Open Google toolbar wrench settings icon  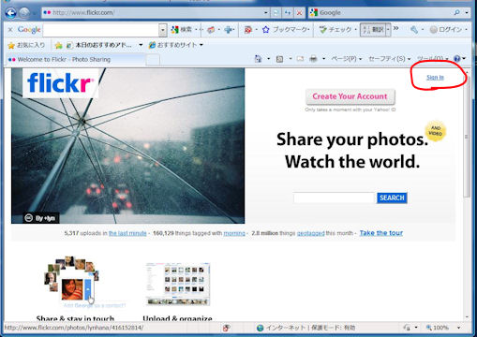tap(414, 30)
